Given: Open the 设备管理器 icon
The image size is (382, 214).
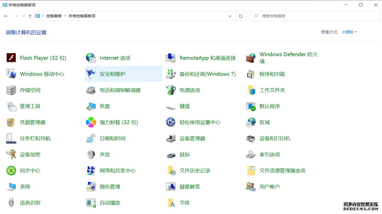Looking at the screenshot, I should (171, 138).
